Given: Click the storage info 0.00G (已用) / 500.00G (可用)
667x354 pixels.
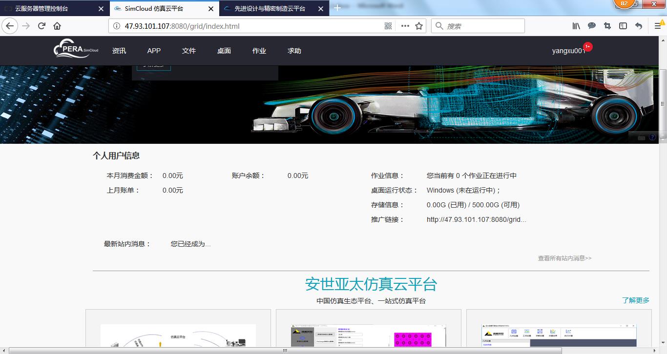Looking at the screenshot, I should 473,205.
